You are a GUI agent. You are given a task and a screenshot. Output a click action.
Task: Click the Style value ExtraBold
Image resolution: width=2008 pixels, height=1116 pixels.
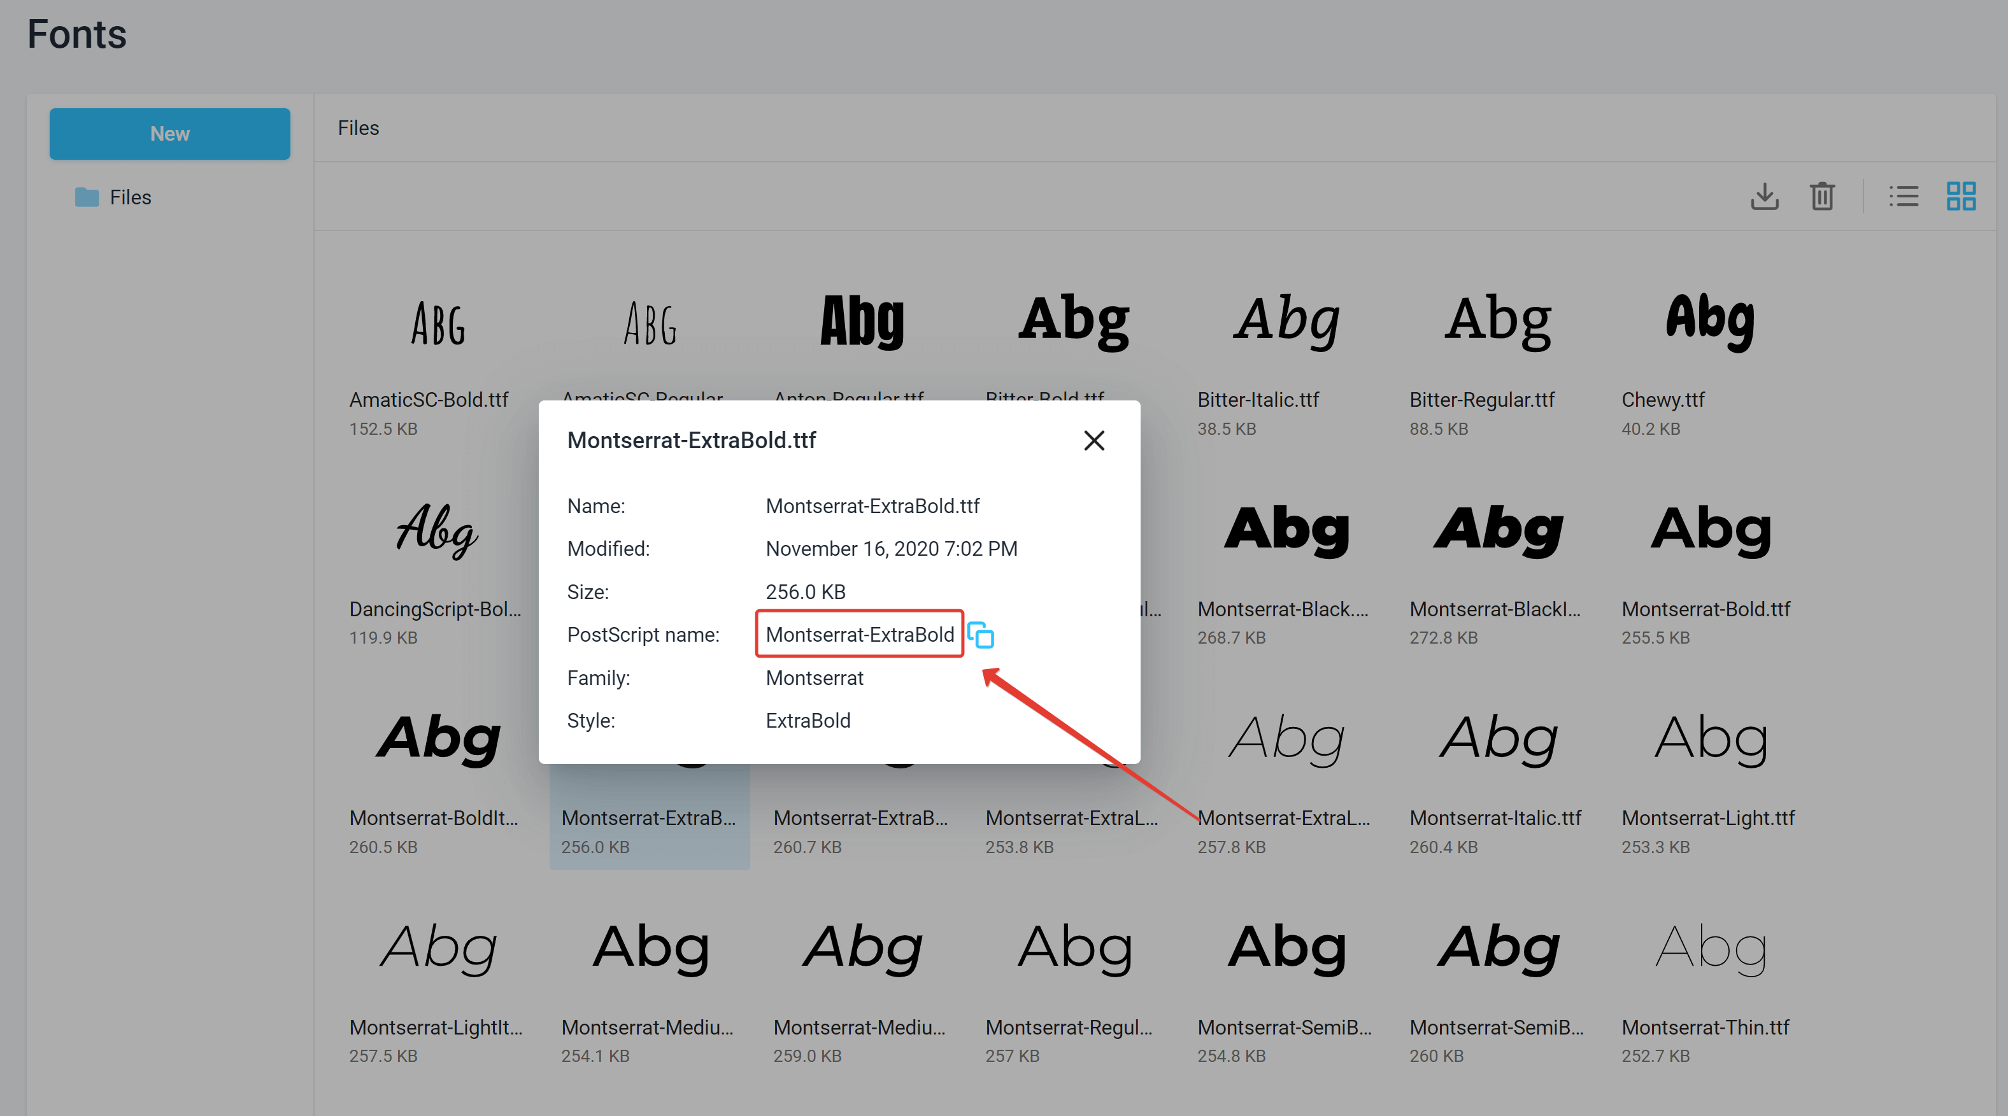tap(808, 721)
